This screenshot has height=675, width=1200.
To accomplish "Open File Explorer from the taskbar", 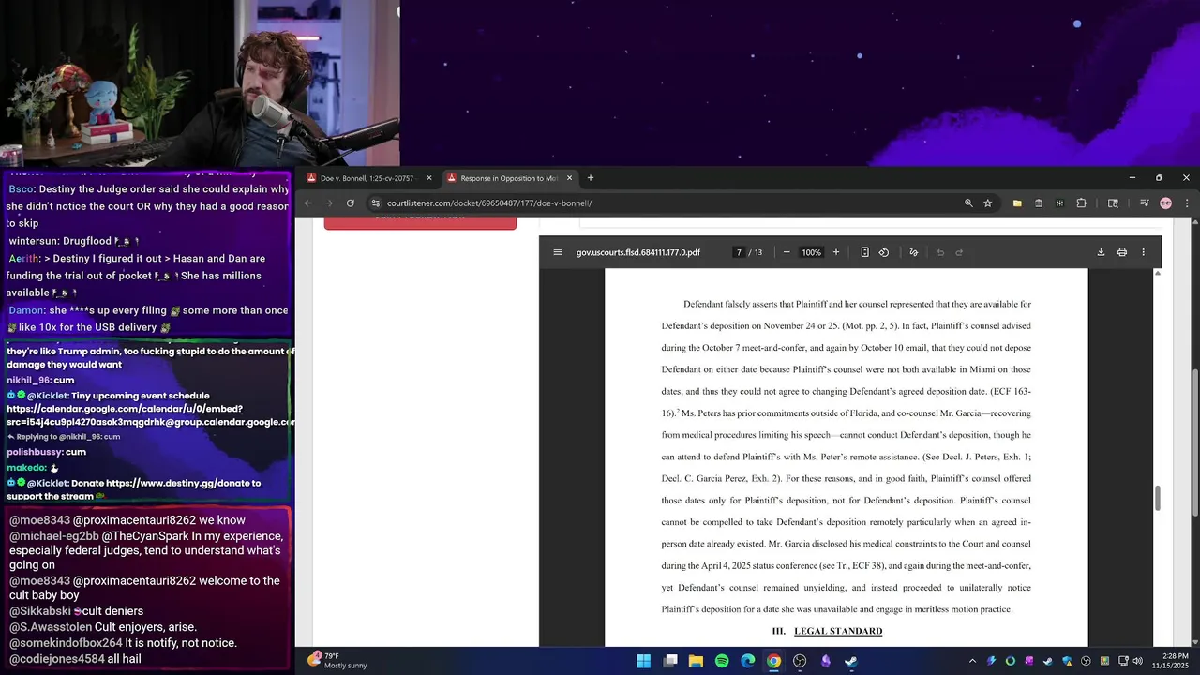I will coord(696,661).
